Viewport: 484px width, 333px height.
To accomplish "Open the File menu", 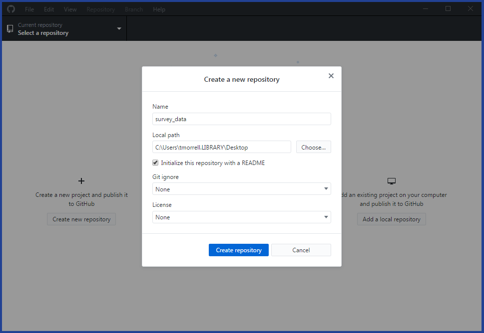I will point(29,9).
